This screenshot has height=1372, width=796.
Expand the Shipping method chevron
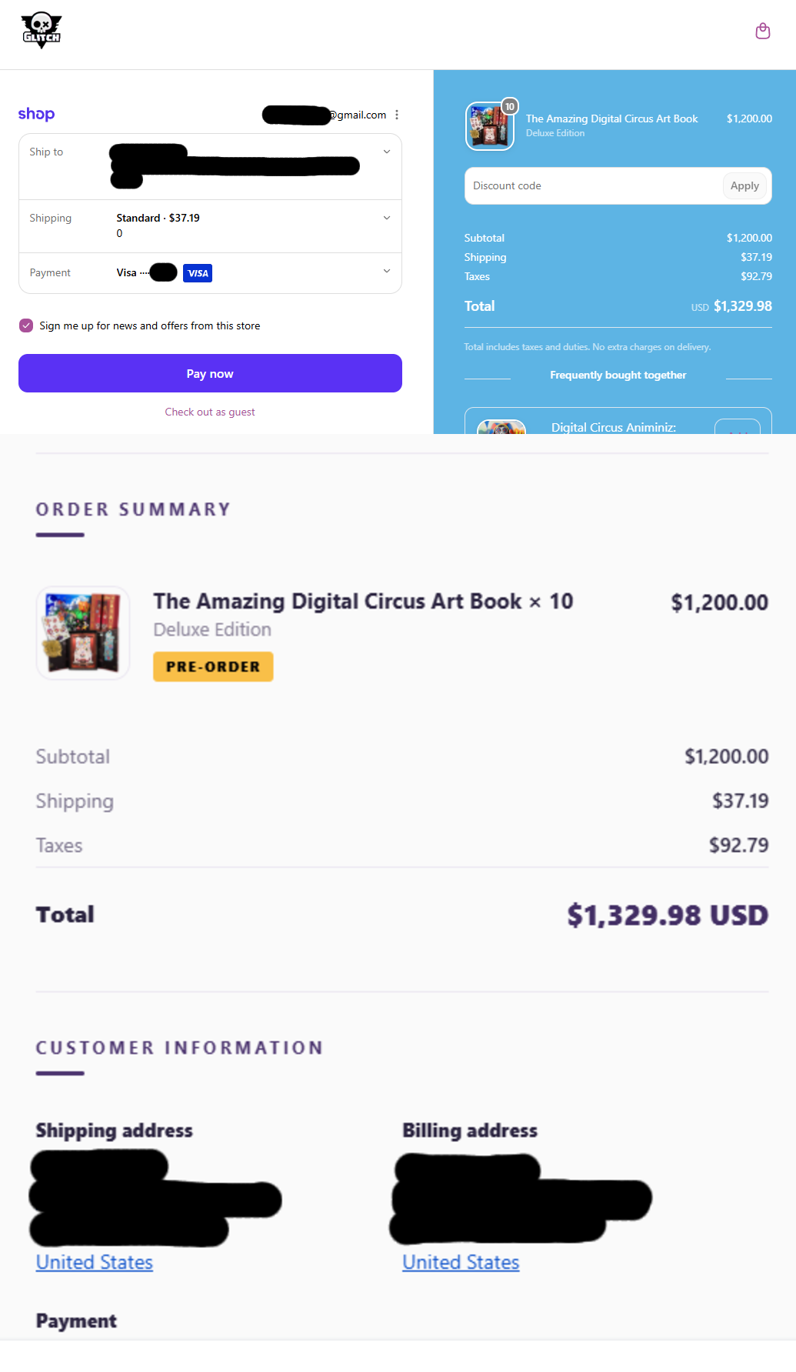pyautogui.click(x=387, y=218)
